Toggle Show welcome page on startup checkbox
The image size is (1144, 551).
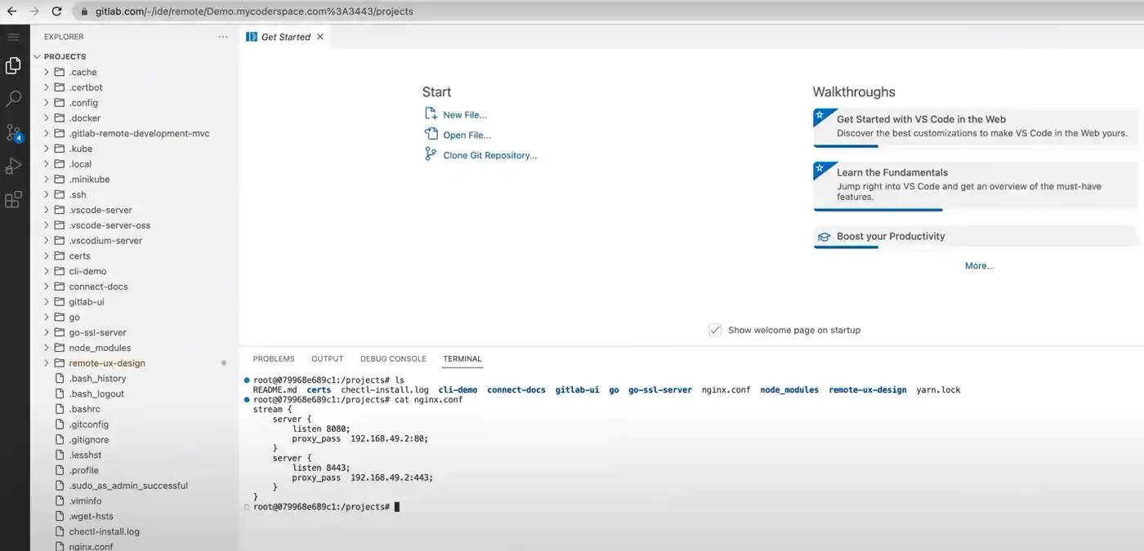coord(715,330)
